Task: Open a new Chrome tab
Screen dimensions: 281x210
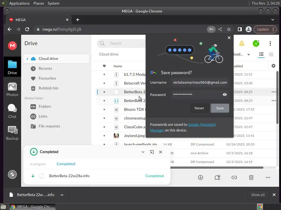Action: pyautogui.click(x=78, y=20)
